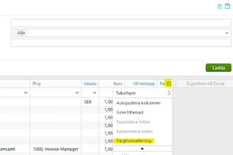
Task: Sort by Utl belopp column header
Action: (144, 84)
